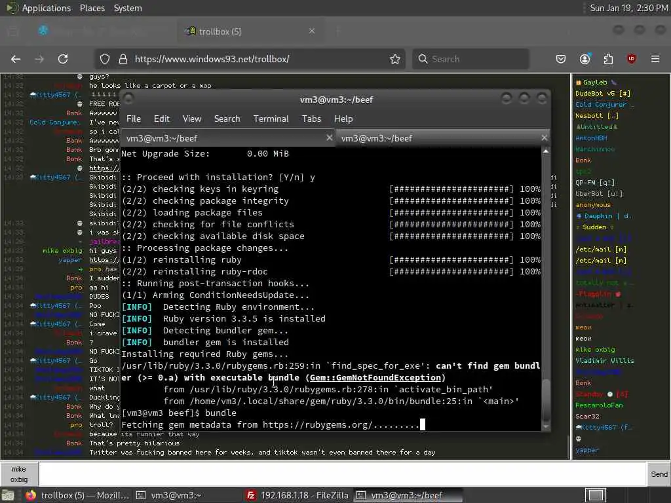Click the trollbox message input field
Screen dimensions: 671x503
342,474
